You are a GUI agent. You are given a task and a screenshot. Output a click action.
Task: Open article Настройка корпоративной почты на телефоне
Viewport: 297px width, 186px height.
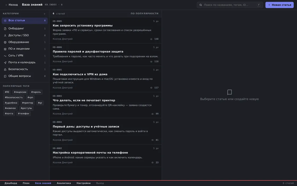[106, 156]
